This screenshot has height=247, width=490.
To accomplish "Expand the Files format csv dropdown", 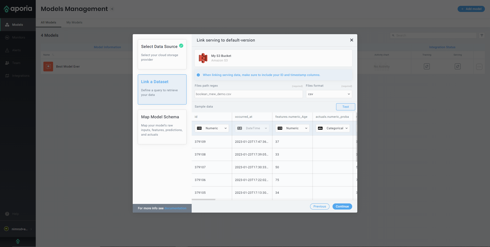I will [329, 94].
